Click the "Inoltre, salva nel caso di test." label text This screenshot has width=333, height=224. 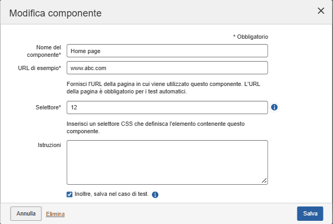click(112, 194)
